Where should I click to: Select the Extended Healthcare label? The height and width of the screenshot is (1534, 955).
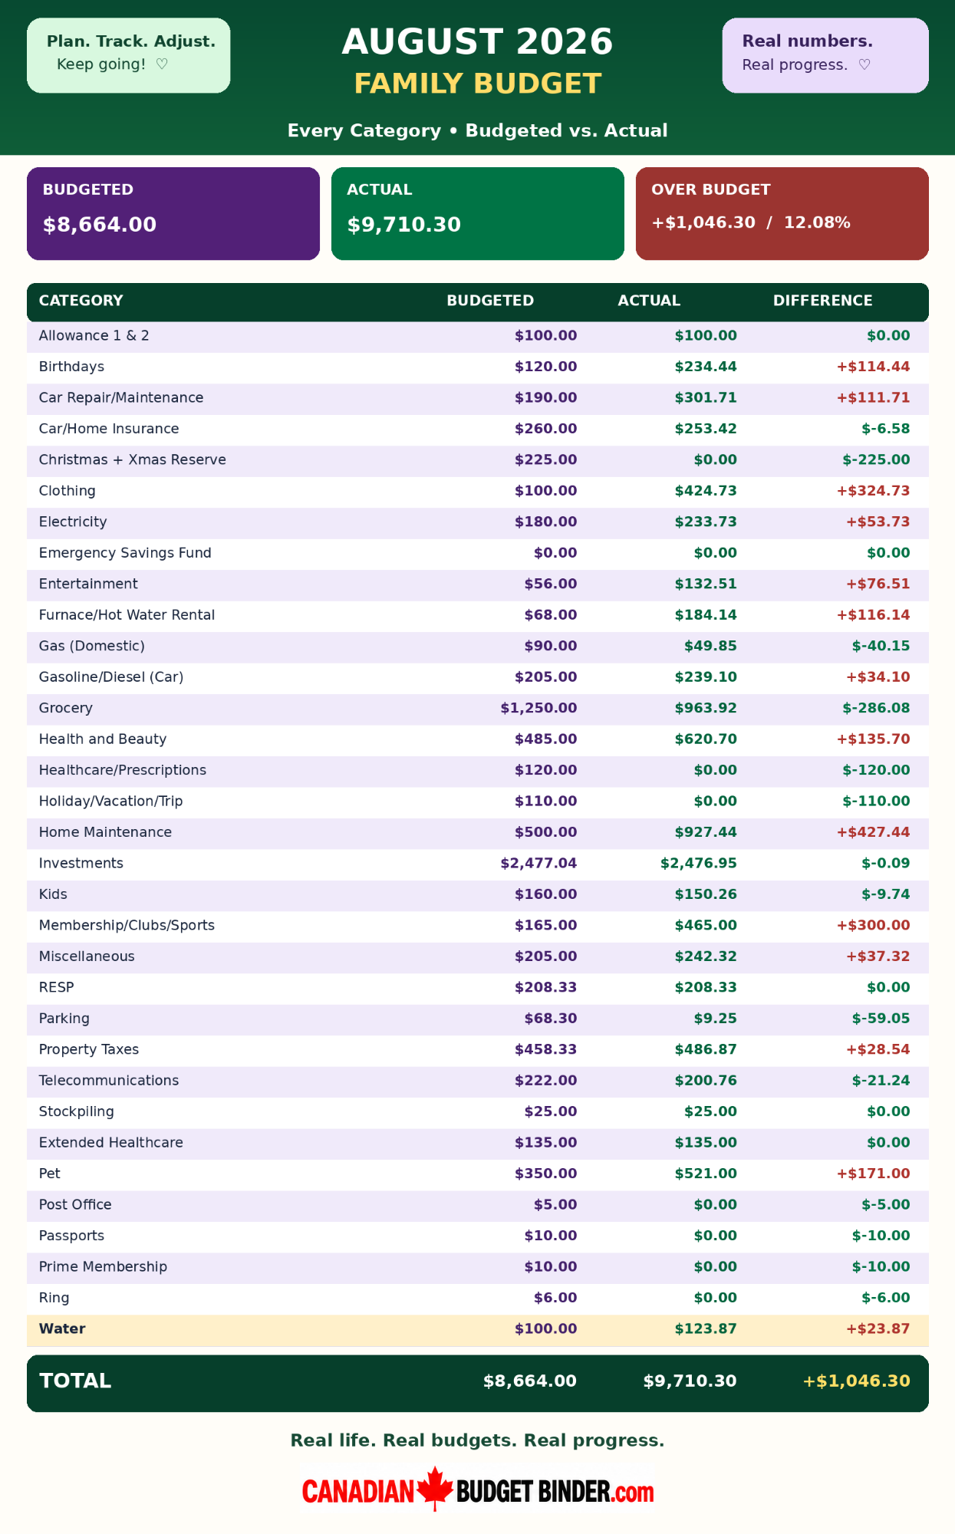point(111,1143)
